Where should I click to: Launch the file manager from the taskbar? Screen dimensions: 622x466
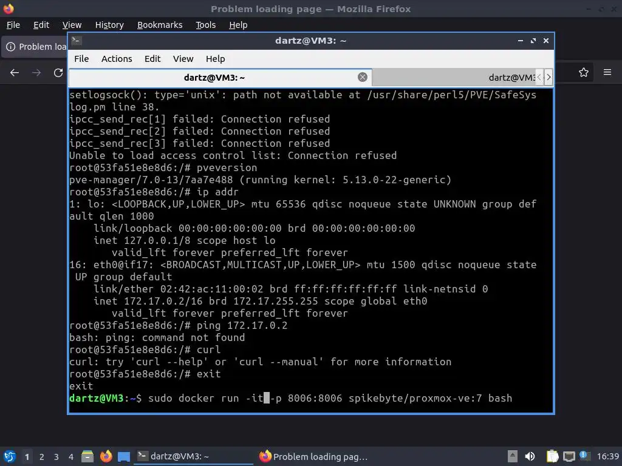click(87, 456)
